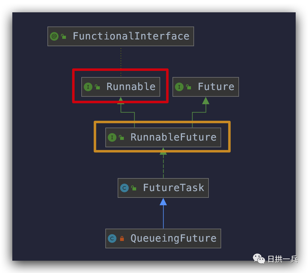
Task: Click the class icon beside QueueingFuture
Action: (x=112, y=238)
